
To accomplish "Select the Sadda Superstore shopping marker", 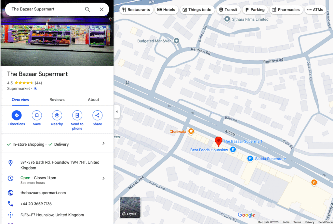I will [x=250, y=158].
